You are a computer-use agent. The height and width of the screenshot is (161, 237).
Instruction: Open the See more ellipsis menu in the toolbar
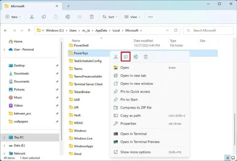point(150,17)
